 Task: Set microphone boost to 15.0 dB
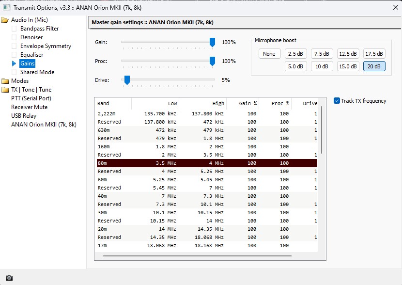pyautogui.click(x=348, y=66)
